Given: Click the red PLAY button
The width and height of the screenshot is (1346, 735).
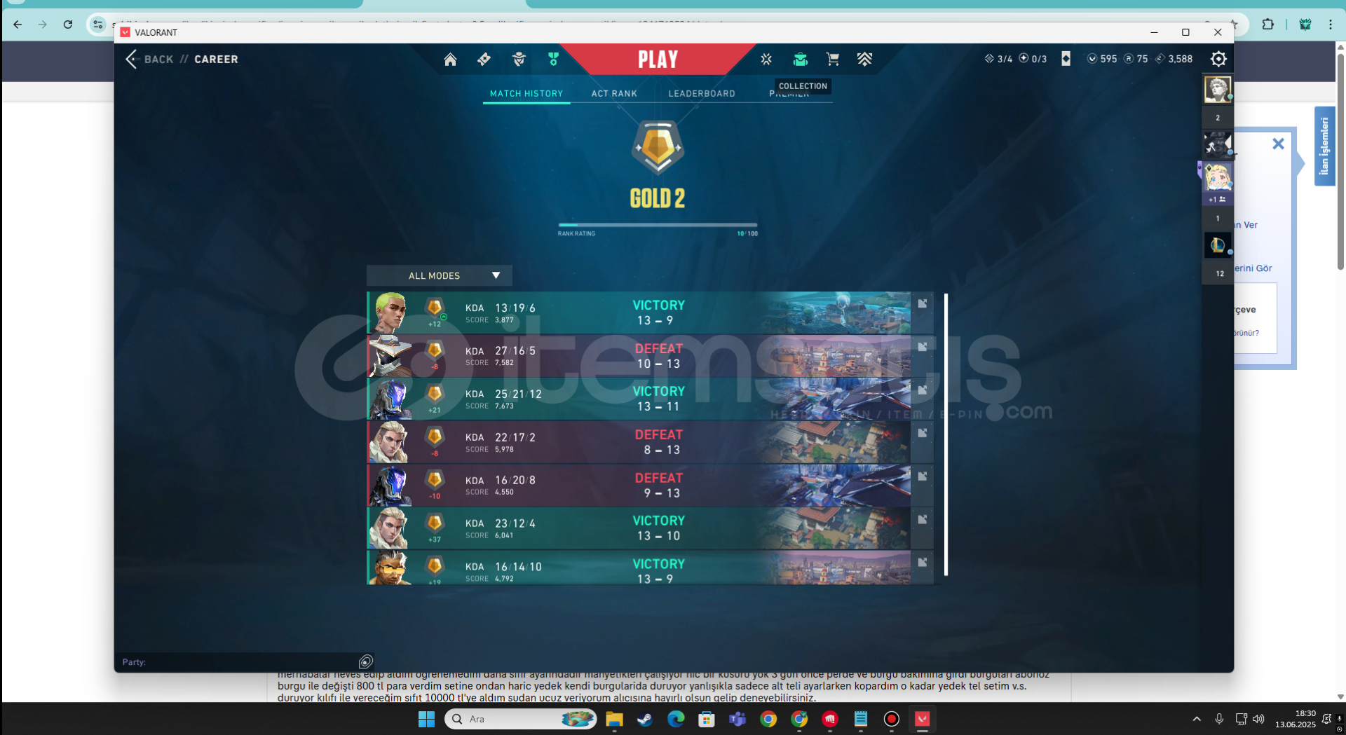Looking at the screenshot, I should [658, 60].
